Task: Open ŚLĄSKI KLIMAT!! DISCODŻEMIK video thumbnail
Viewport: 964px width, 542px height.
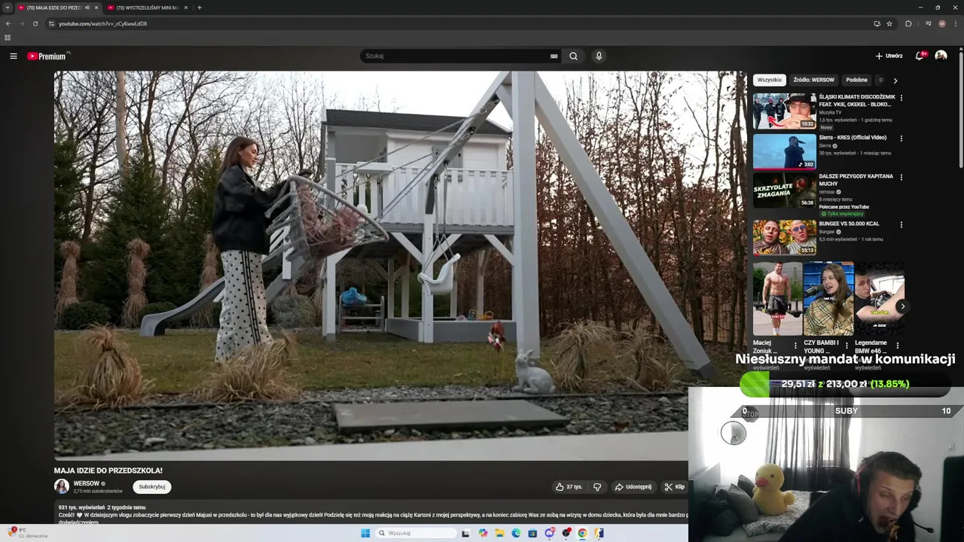Action: click(x=784, y=111)
